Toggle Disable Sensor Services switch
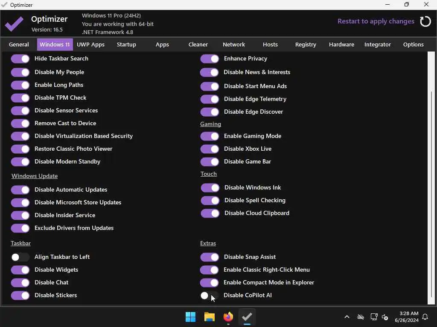Image resolution: width=437 pixels, height=327 pixels. [x=20, y=111]
